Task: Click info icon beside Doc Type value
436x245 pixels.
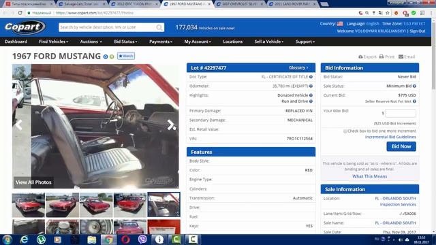Action: [311, 77]
